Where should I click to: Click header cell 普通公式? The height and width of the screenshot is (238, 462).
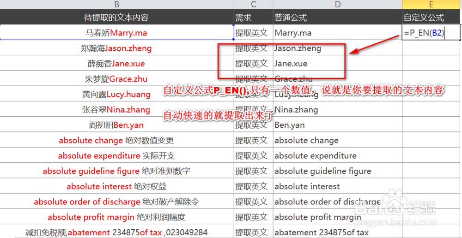tap(338, 18)
